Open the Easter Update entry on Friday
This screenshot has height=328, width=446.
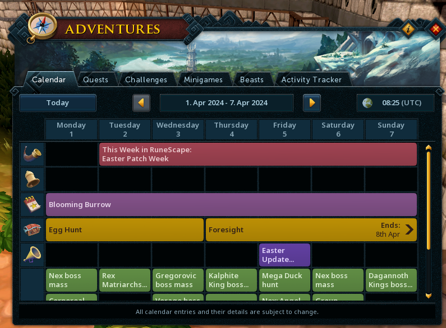284,255
